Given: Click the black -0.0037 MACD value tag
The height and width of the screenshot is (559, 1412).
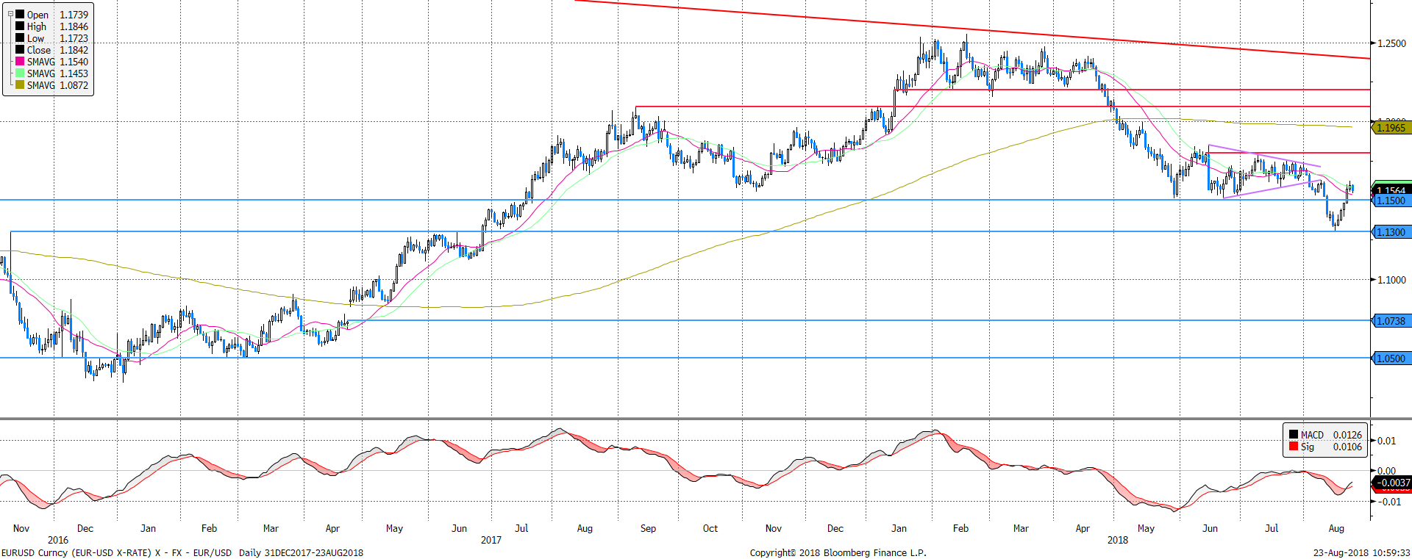Looking at the screenshot, I should 1392,483.
